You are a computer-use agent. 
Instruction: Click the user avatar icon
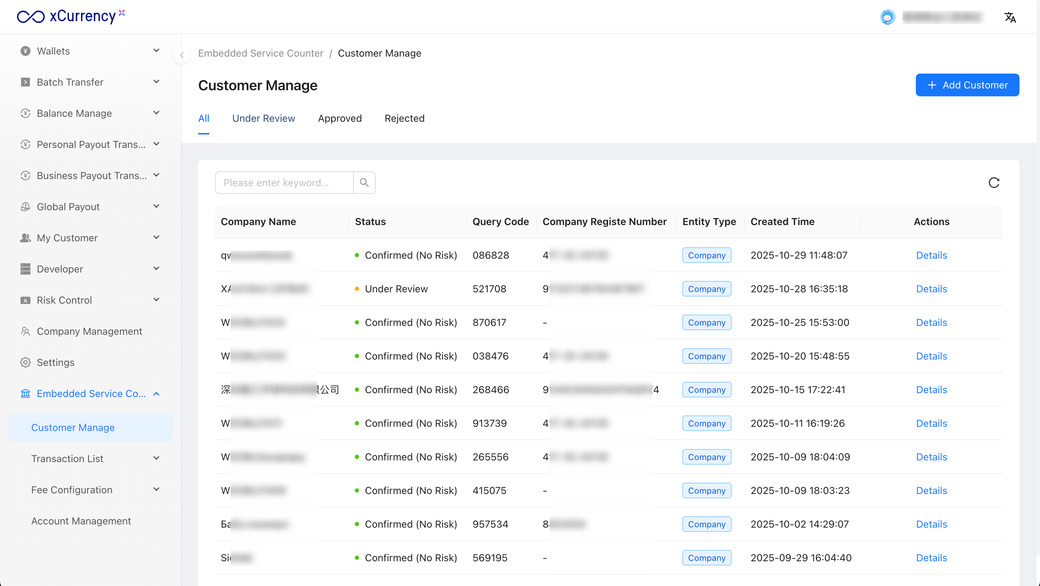tap(888, 17)
